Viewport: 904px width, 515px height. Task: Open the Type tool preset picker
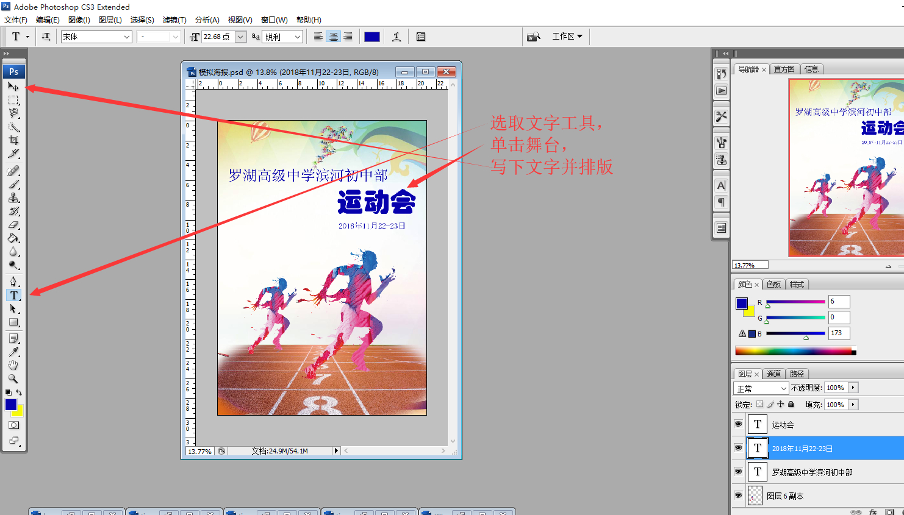[x=20, y=37]
